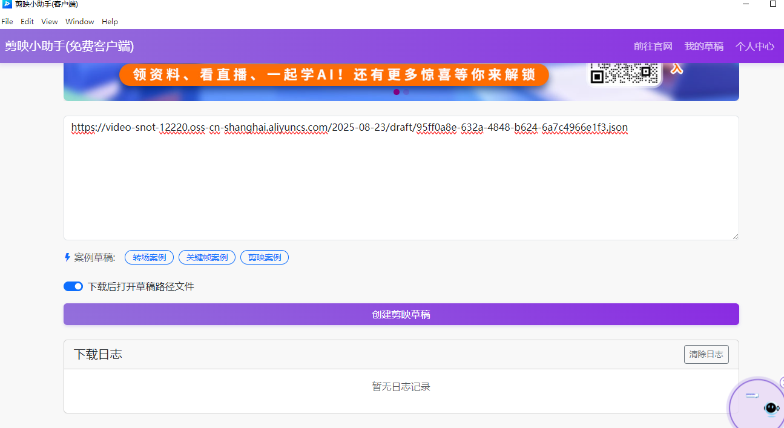Select the second carousel dot indicator
784x428 pixels.
point(406,92)
